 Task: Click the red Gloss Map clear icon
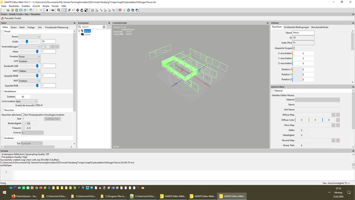point(338,125)
